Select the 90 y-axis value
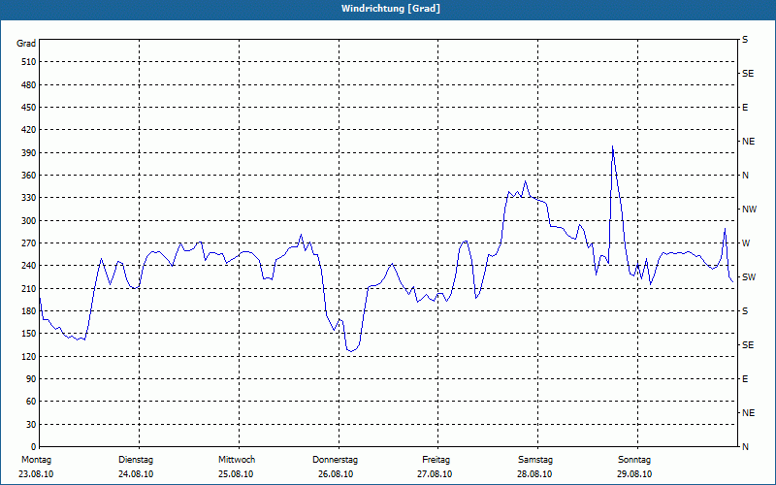 31,379
